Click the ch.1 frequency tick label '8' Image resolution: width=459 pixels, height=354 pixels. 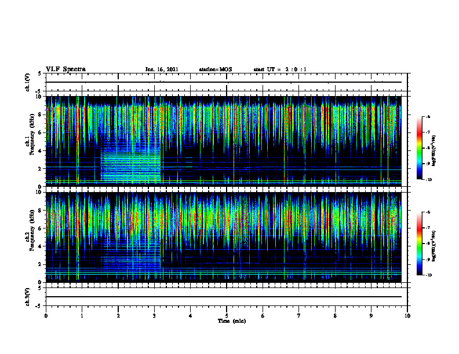click(x=40, y=115)
